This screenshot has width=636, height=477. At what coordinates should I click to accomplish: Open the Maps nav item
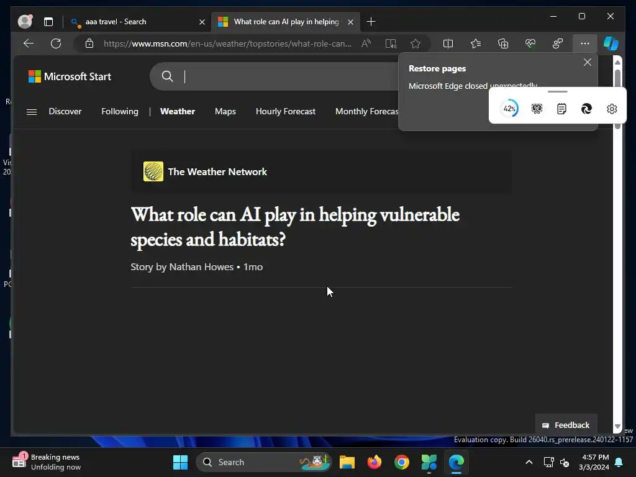tap(225, 112)
